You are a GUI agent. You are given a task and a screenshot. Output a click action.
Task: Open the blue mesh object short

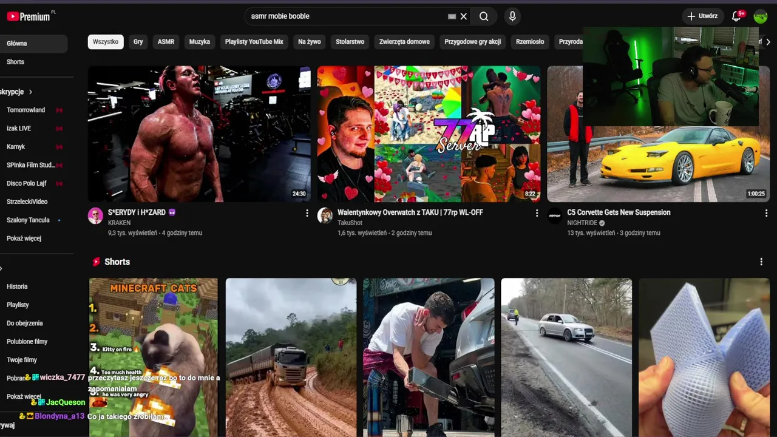click(704, 357)
